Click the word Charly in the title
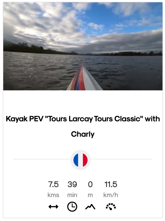Viewport: 165px width, 221px height. coord(83,134)
